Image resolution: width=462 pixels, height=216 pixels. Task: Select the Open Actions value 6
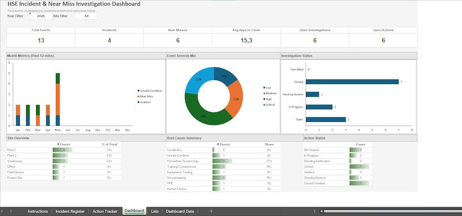coord(383,40)
